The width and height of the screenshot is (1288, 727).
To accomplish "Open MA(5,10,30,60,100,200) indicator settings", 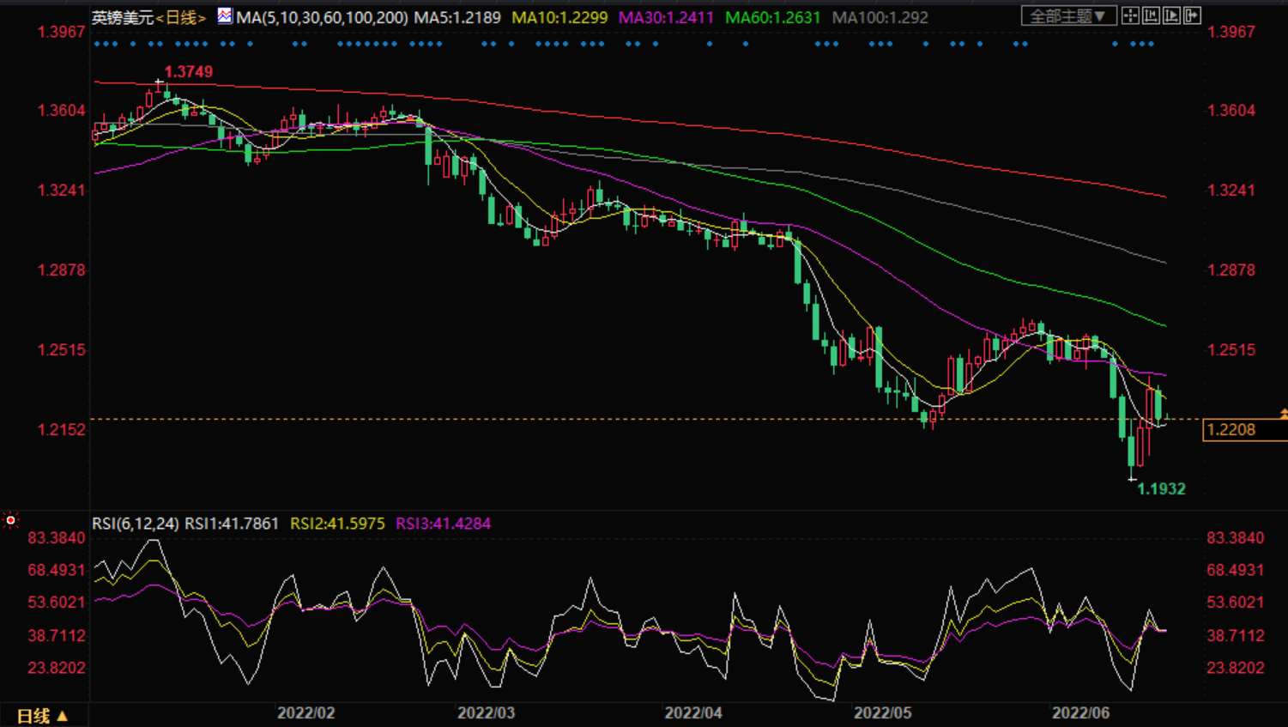I will coord(322,17).
